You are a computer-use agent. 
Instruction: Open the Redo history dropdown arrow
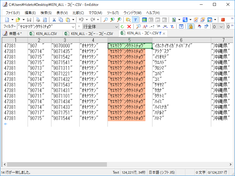pyautogui.click(x=98, y=20)
